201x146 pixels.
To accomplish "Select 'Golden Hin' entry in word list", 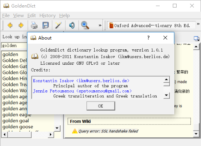I will click(x=15, y=79).
